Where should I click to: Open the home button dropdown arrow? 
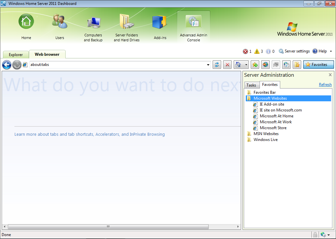[246, 65]
